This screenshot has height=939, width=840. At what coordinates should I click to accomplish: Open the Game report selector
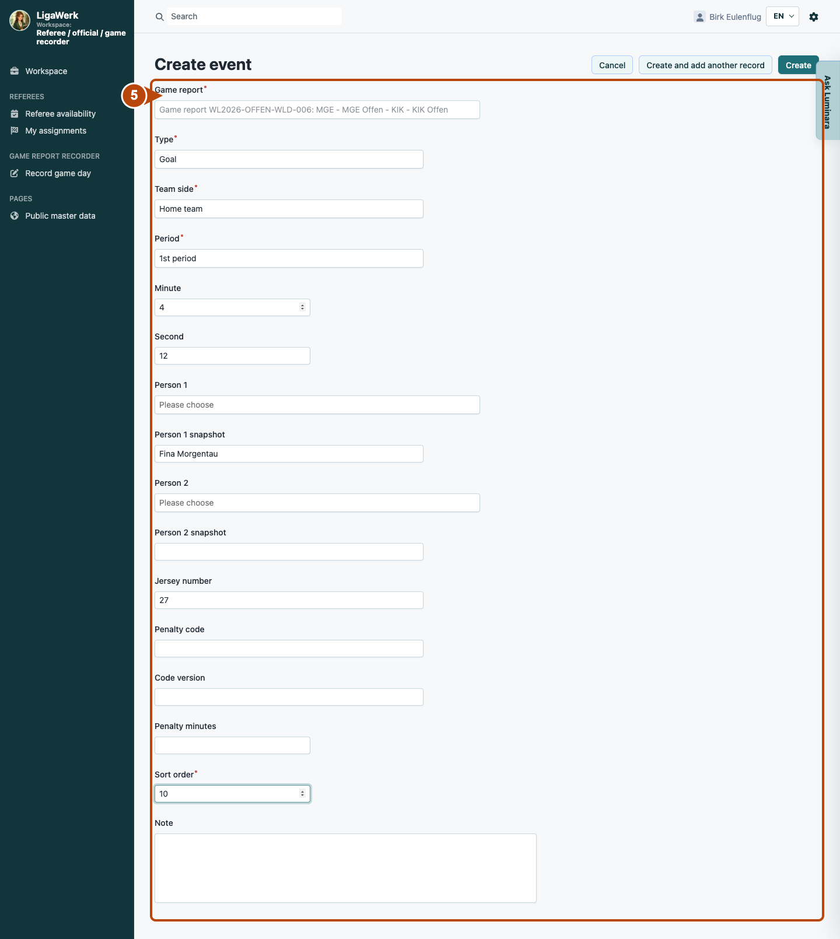317,110
